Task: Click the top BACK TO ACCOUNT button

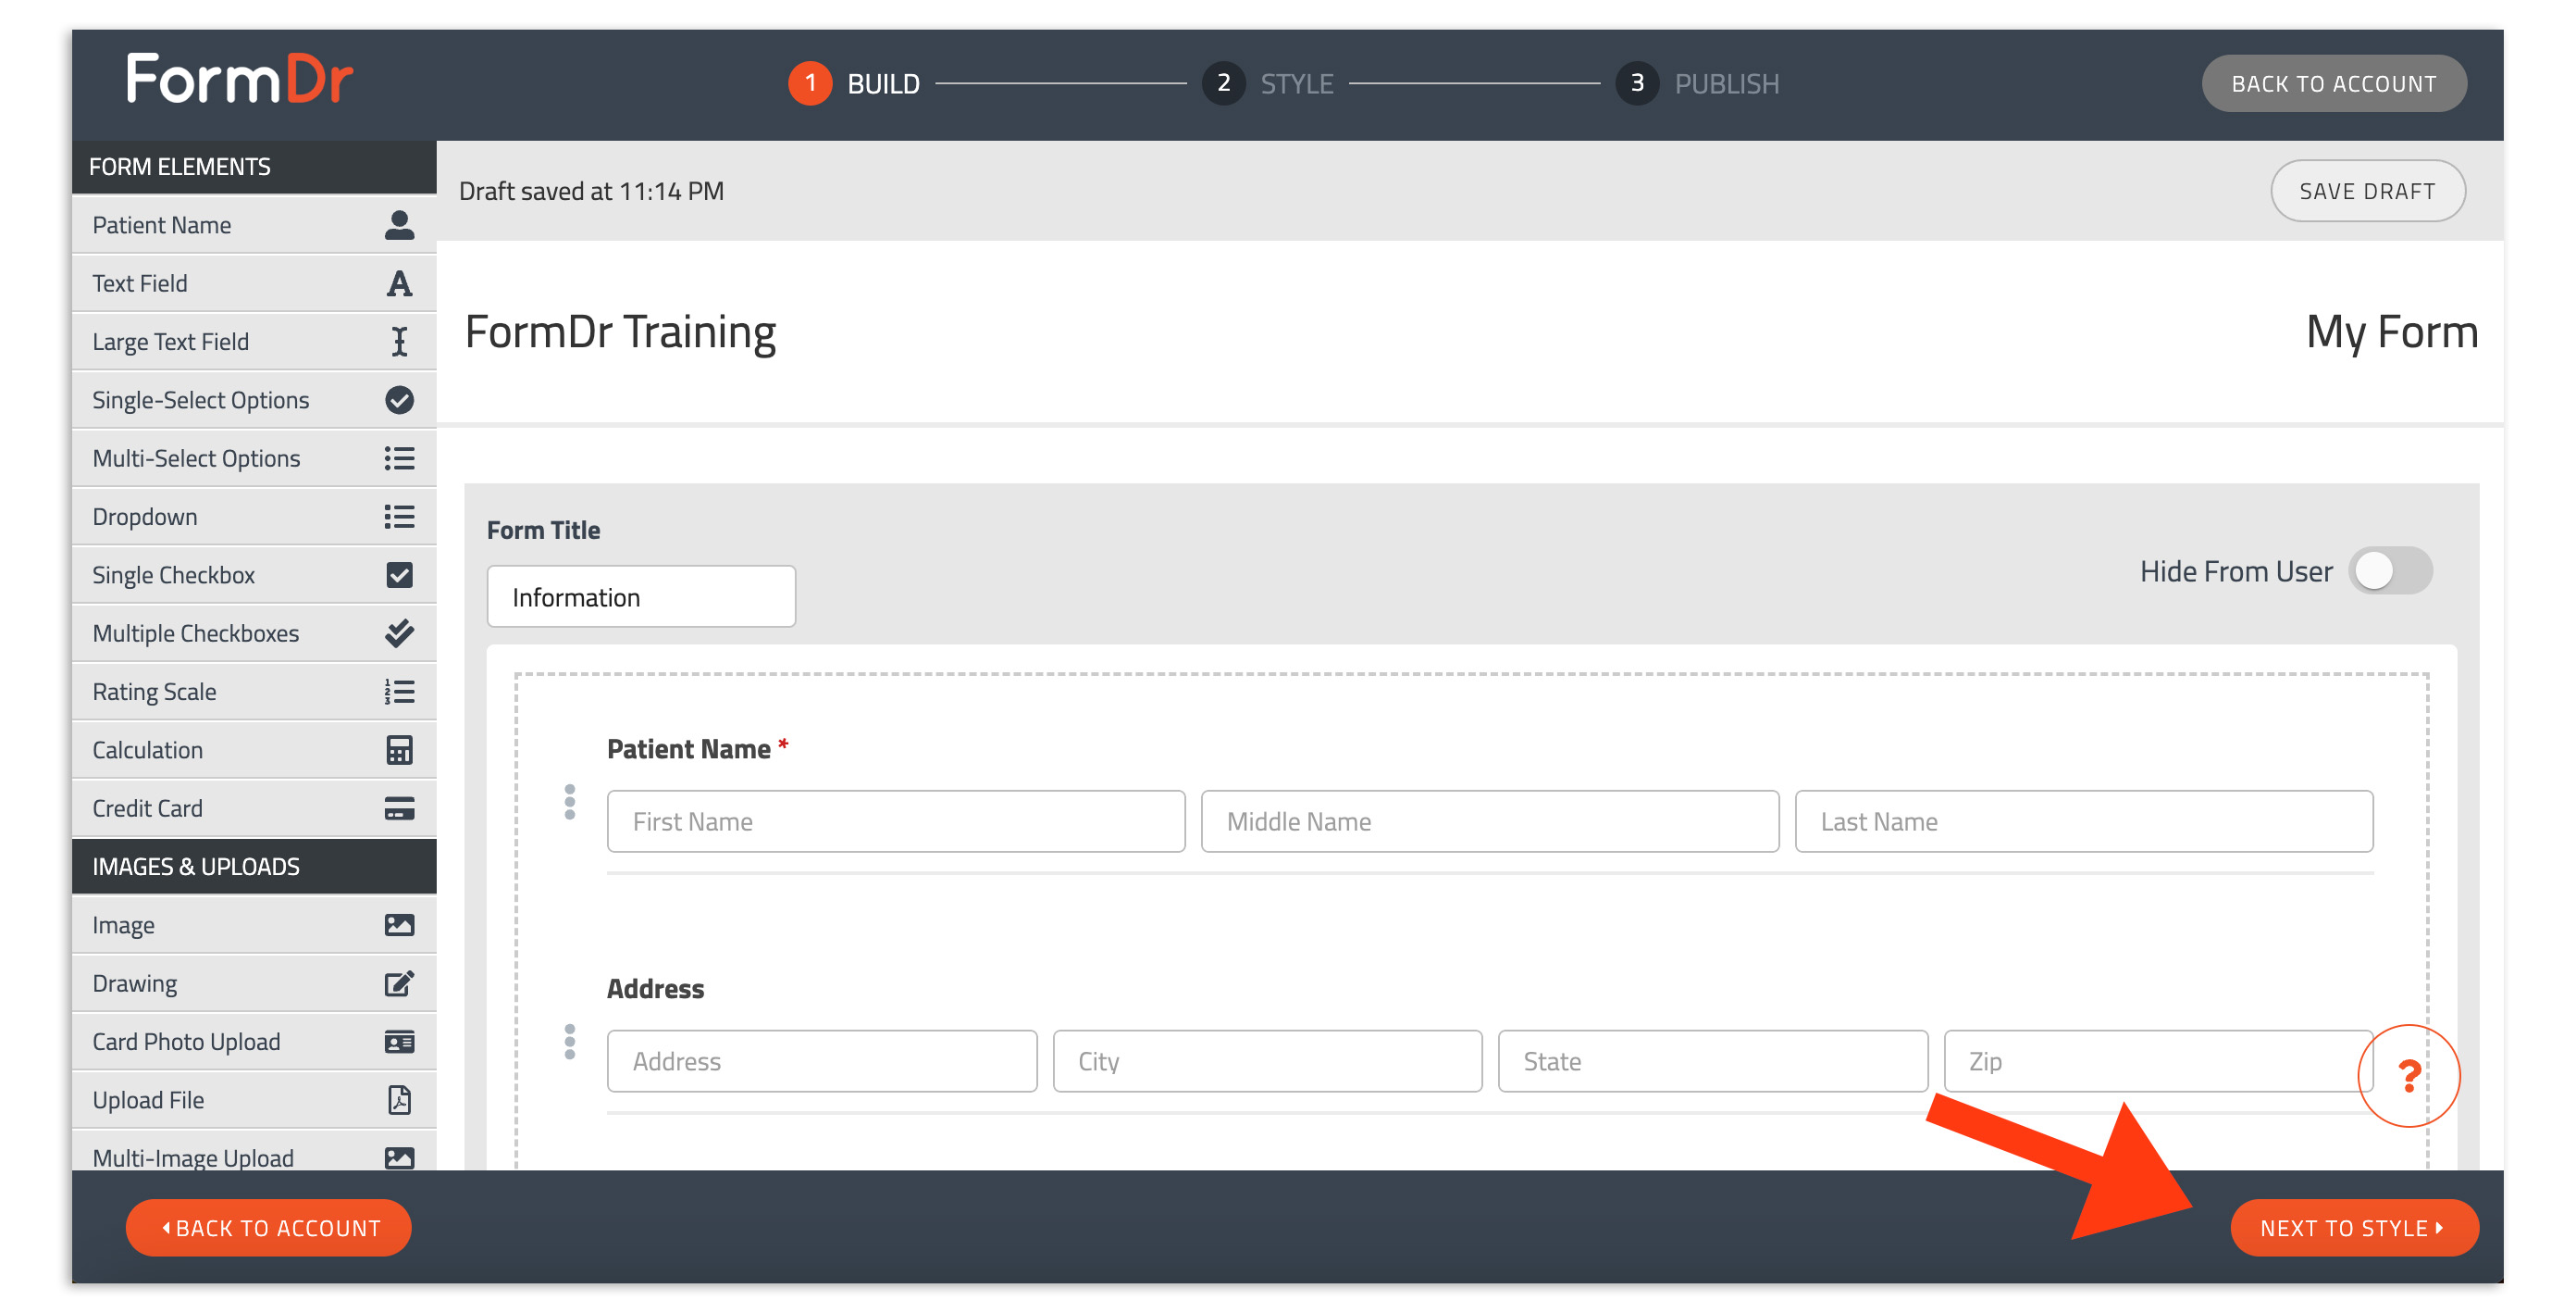Action: 2333,83
